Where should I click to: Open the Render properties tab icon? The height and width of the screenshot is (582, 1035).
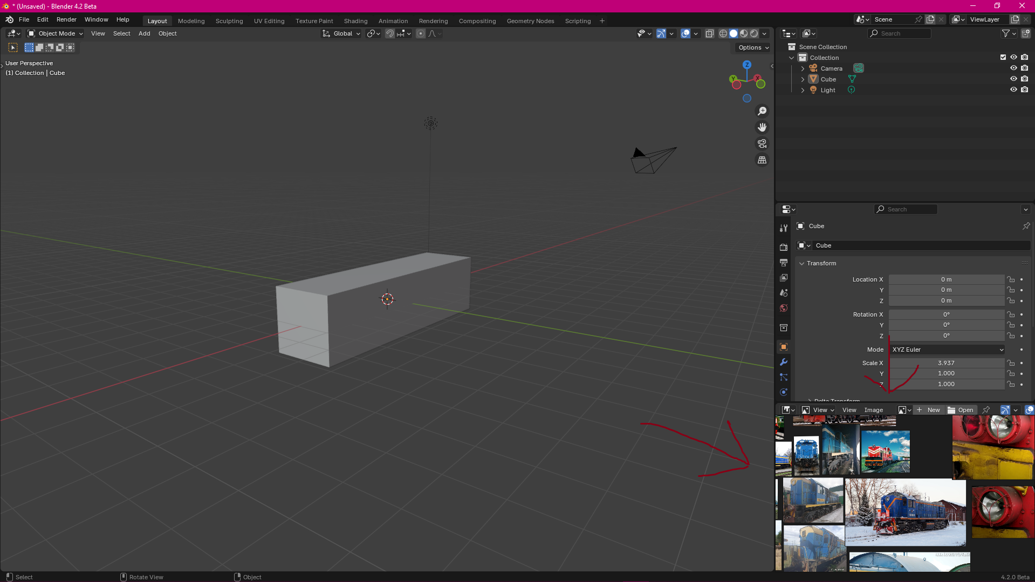coord(784,247)
